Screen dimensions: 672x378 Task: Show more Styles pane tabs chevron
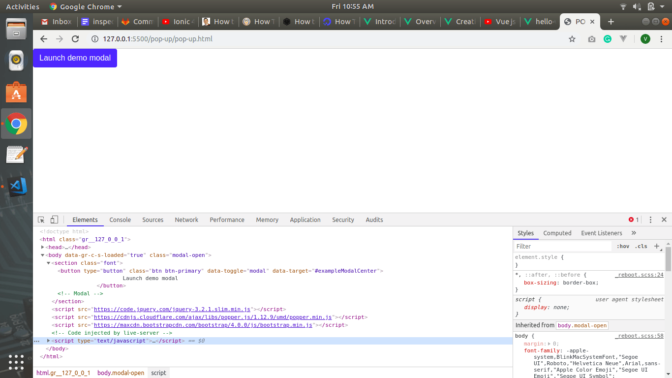coord(634,233)
